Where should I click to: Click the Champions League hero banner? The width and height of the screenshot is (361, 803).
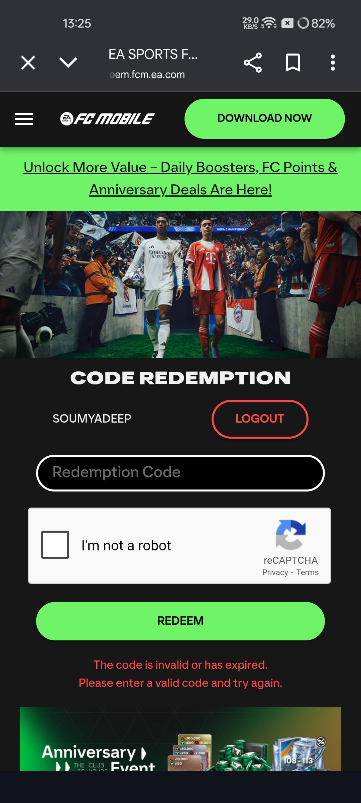pyautogui.click(x=180, y=285)
